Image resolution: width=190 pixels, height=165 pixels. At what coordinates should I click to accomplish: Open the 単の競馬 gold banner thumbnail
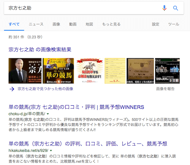58,71
